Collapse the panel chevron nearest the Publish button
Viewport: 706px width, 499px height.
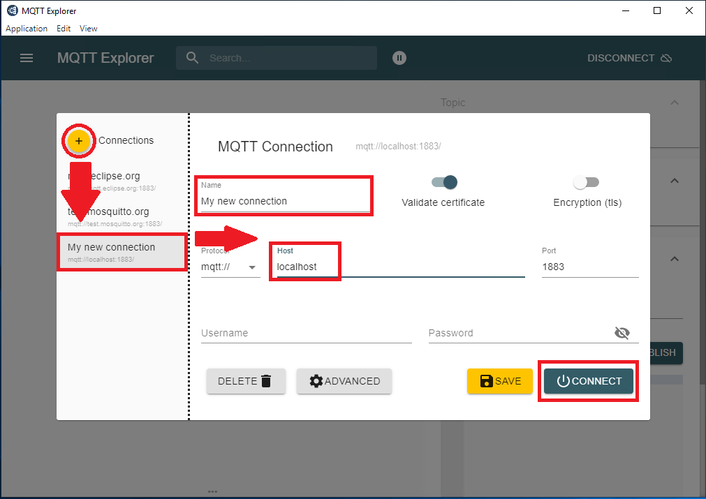675,259
